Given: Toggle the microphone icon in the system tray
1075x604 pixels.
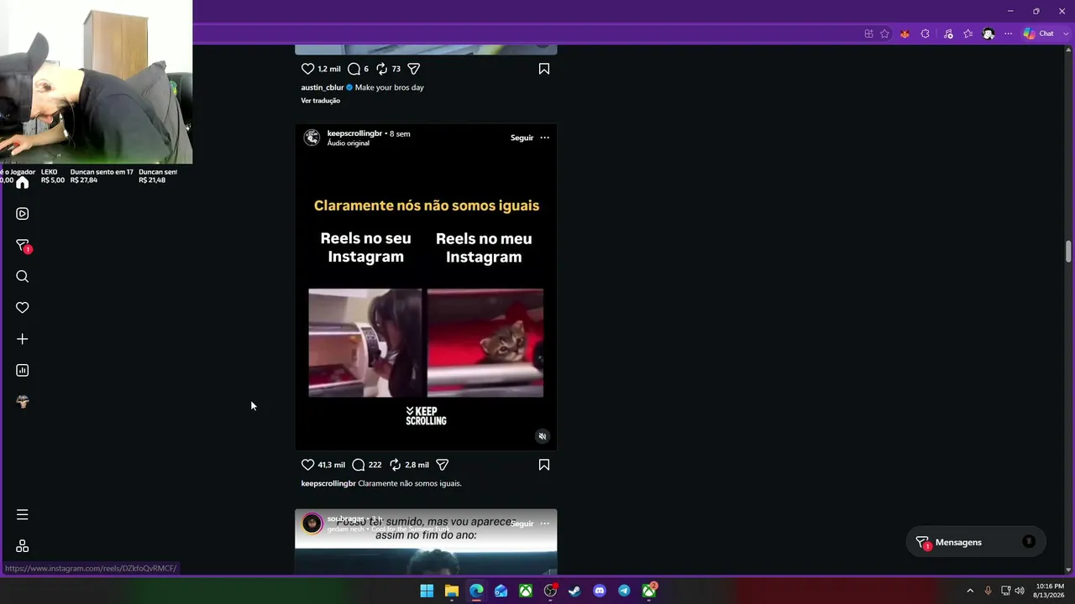Looking at the screenshot, I should [988, 591].
